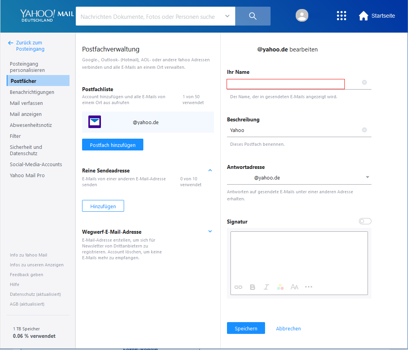Screen dimensions: 408x350
Task: Open text color picker in signature
Action: click(280, 287)
